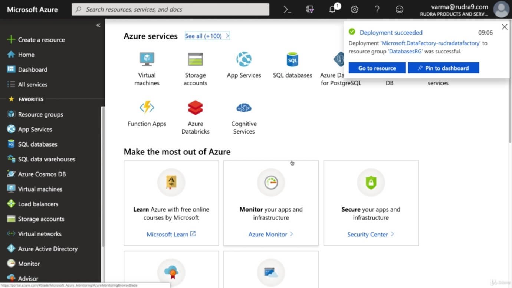Viewport: 512px width, 288px height.
Task: Dismiss the Deployment succeeded notification
Action: pos(504,27)
